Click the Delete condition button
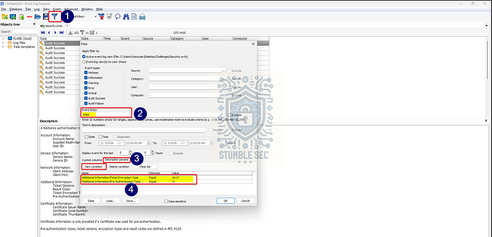The height and width of the screenshot is (237, 492). pos(119,167)
